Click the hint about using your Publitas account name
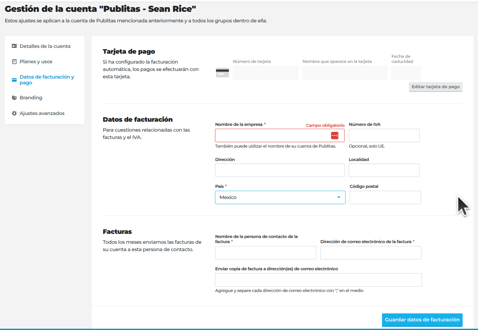478x330 pixels. 275,146
